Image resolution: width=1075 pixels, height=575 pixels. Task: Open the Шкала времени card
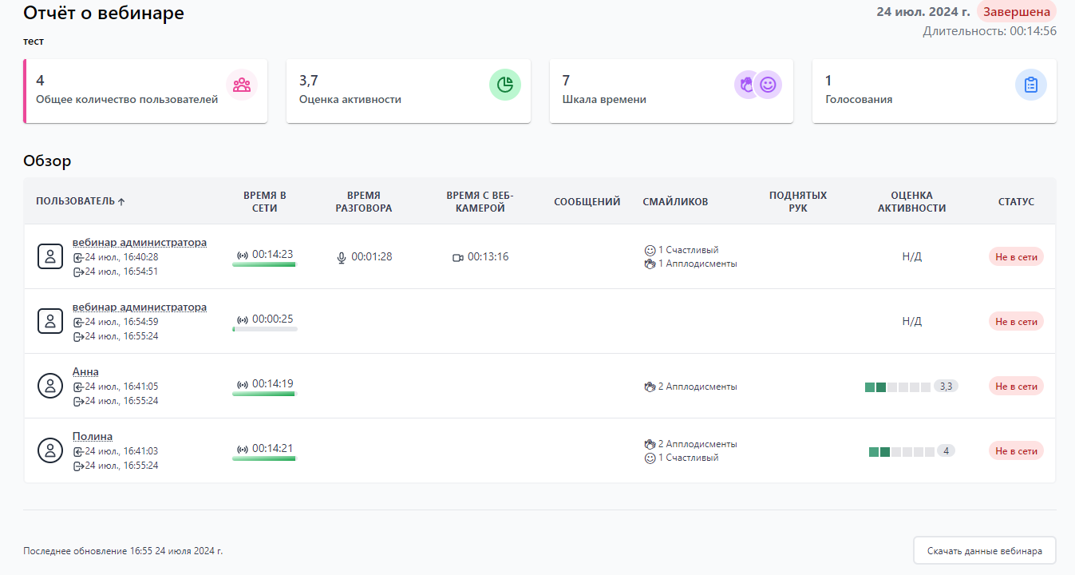click(671, 91)
